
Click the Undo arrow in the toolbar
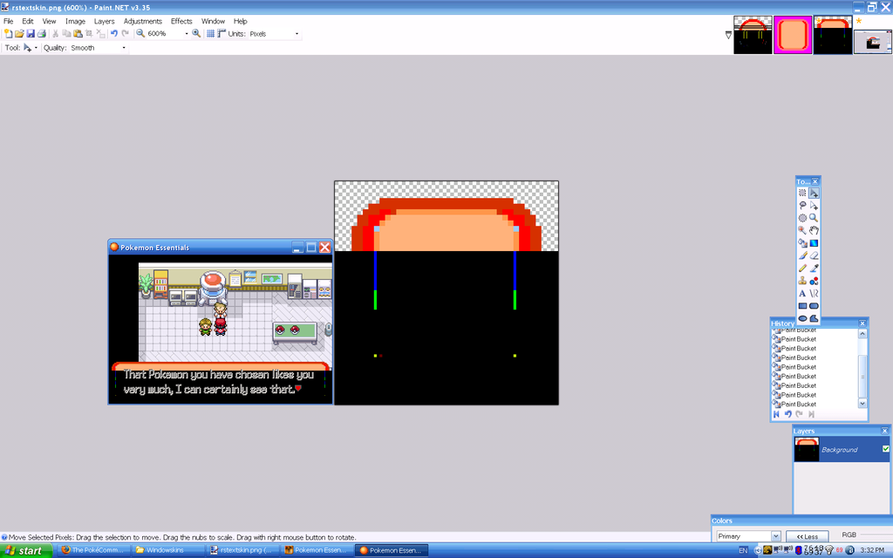(x=114, y=34)
